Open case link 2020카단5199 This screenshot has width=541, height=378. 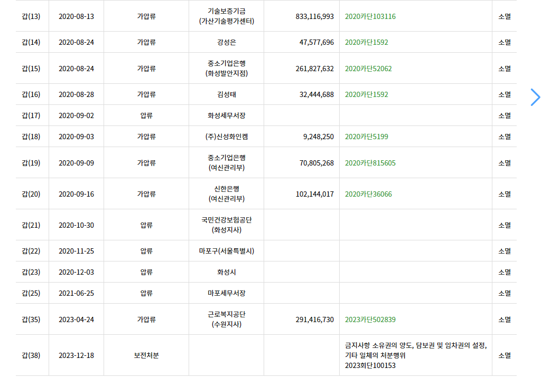click(367, 137)
